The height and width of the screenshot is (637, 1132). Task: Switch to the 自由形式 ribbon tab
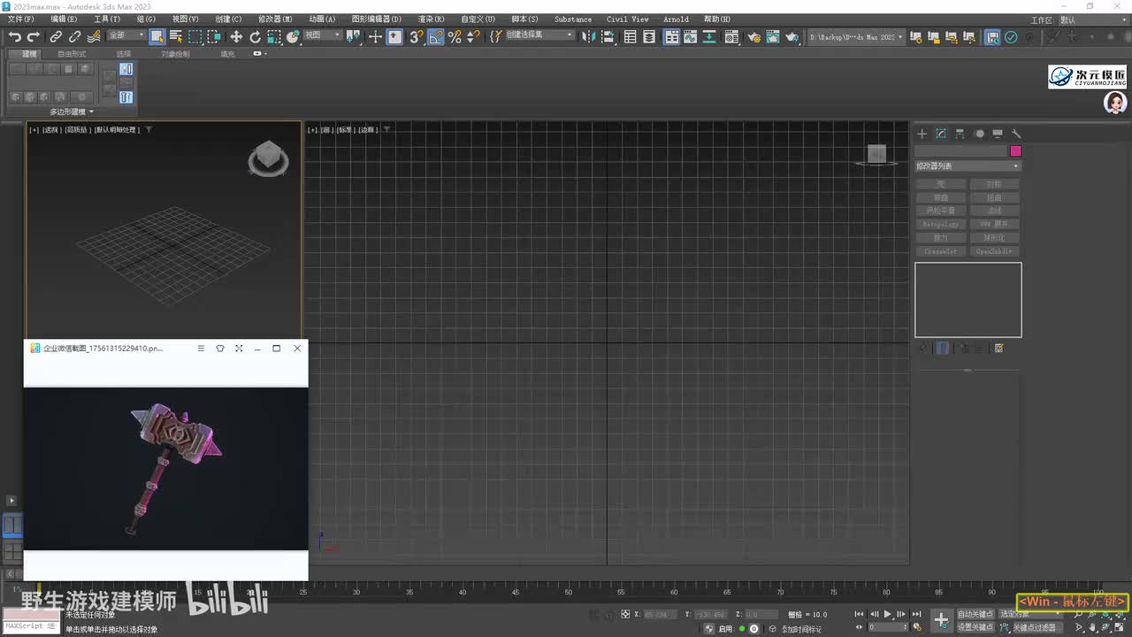click(x=72, y=54)
